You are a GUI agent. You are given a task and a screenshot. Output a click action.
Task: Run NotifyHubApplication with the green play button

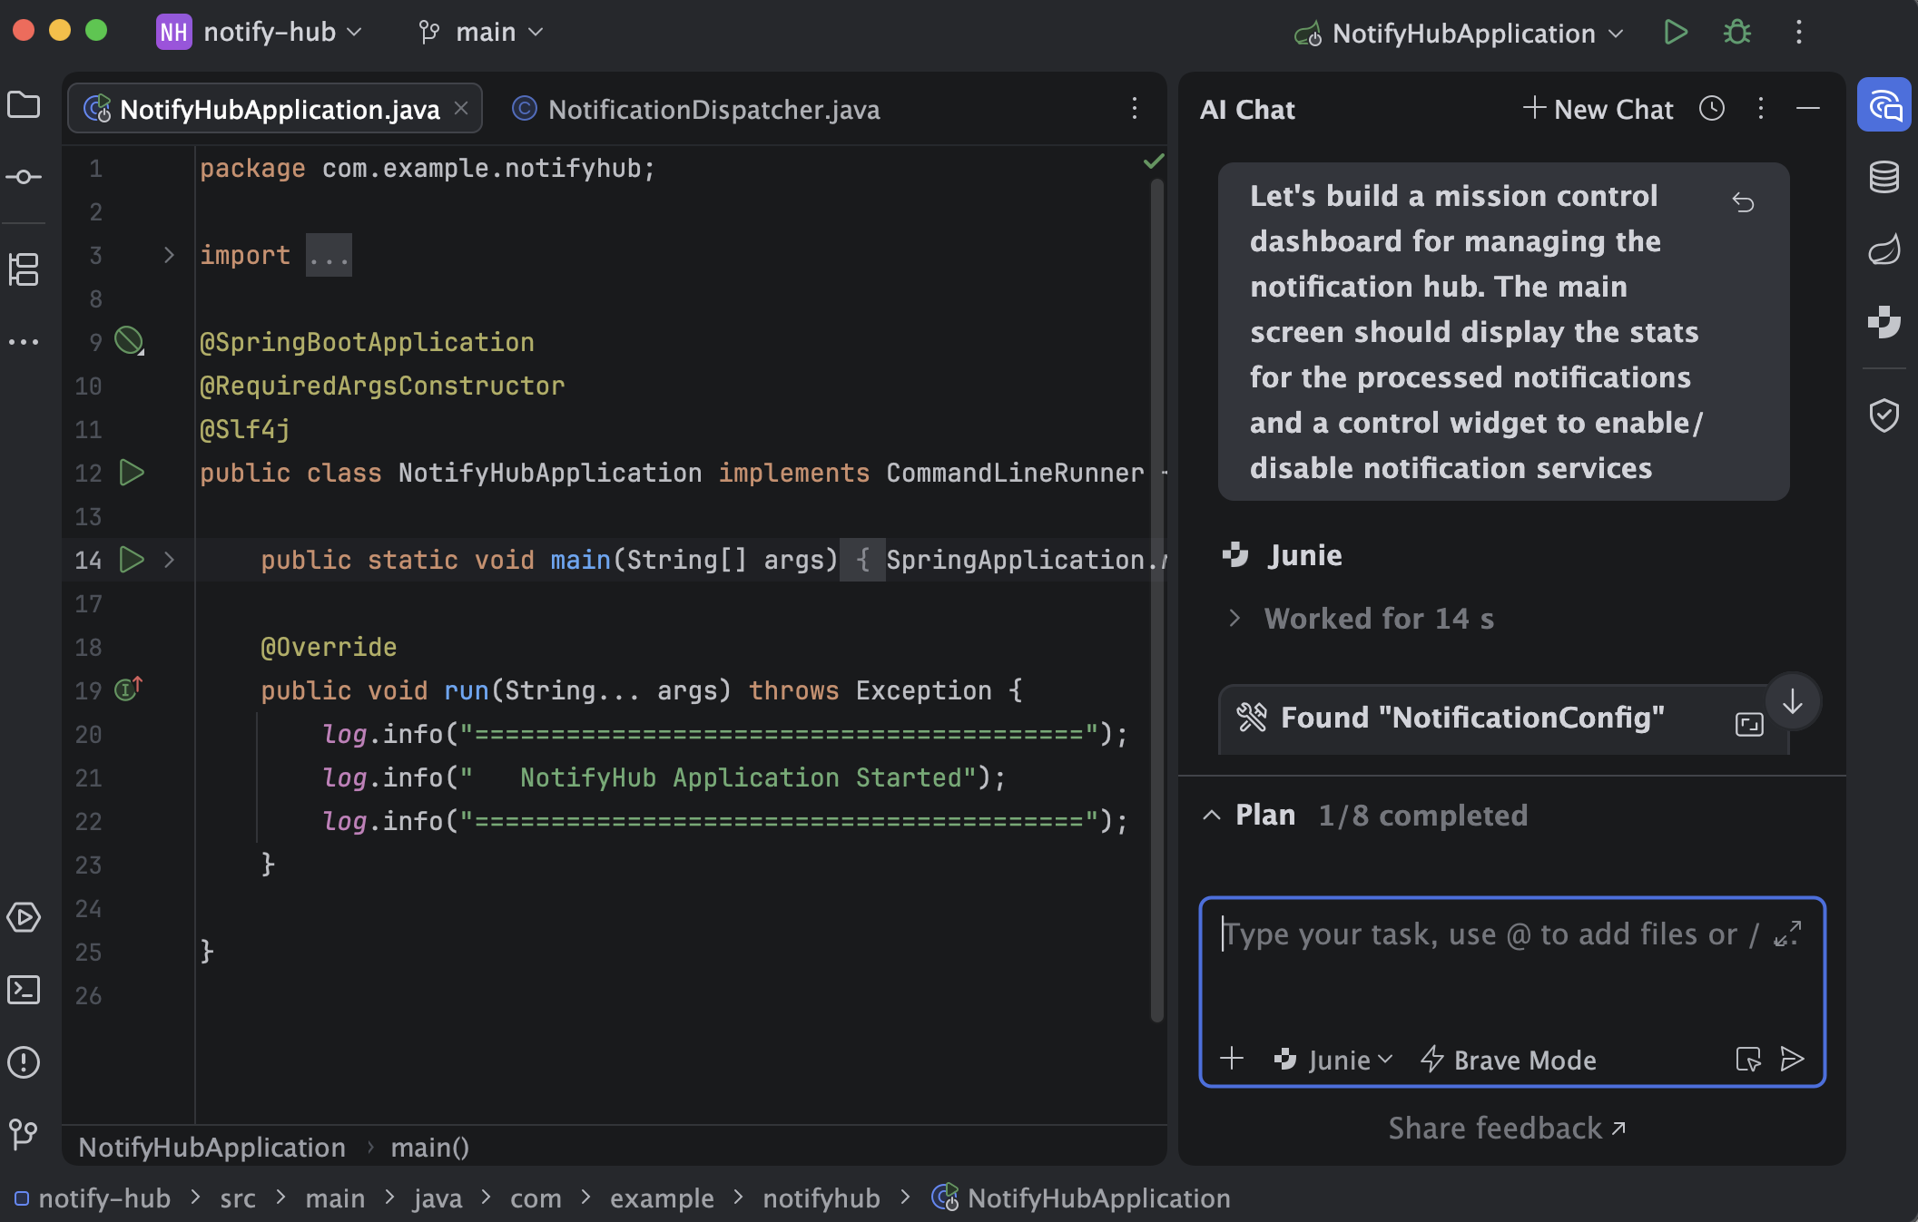tap(1676, 33)
